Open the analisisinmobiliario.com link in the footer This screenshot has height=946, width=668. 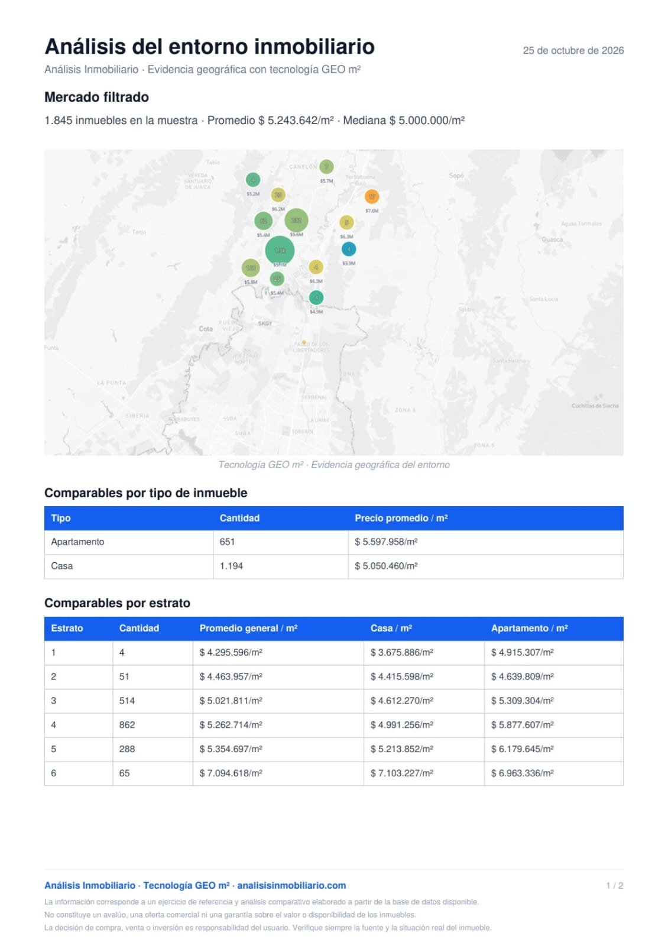[x=291, y=885]
